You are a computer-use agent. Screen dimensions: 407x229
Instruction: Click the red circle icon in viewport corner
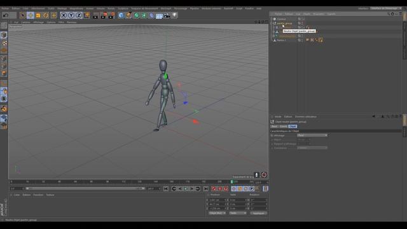click(x=264, y=175)
